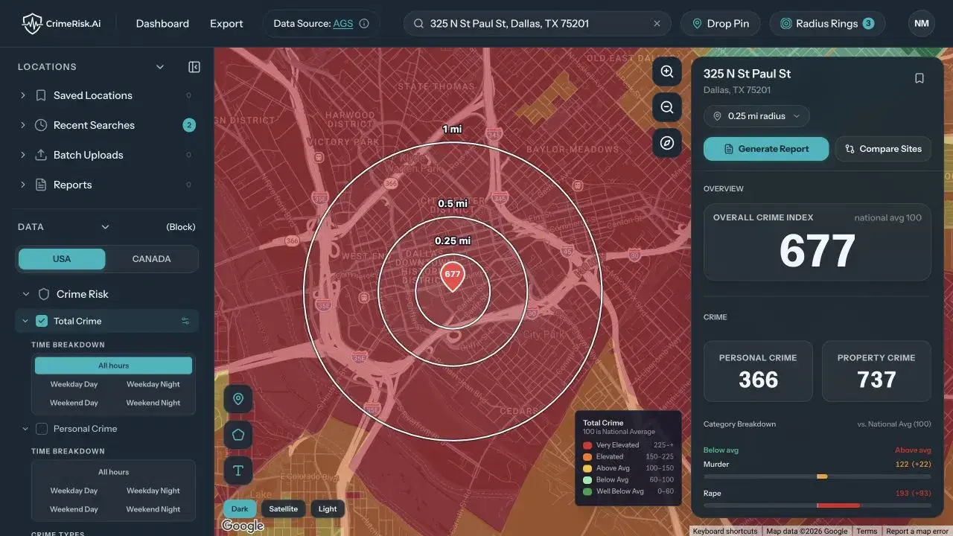Switch the country toggle to CANADA
953x536 pixels.
(151, 259)
